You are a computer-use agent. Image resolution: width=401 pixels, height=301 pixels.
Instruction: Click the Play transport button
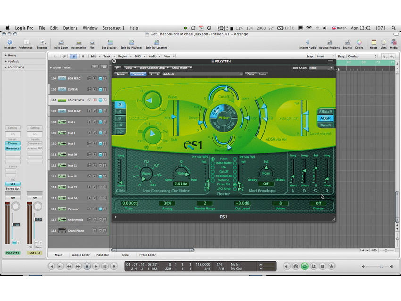(x=96, y=266)
